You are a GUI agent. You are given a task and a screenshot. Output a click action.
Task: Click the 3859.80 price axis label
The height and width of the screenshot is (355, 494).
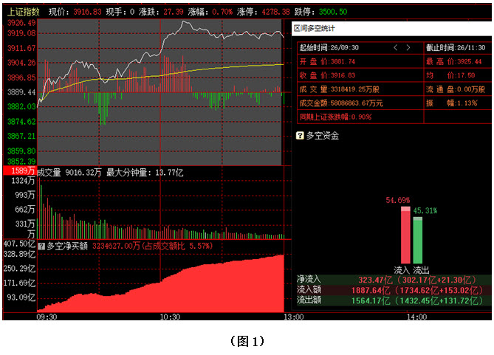pyautogui.click(x=21, y=151)
